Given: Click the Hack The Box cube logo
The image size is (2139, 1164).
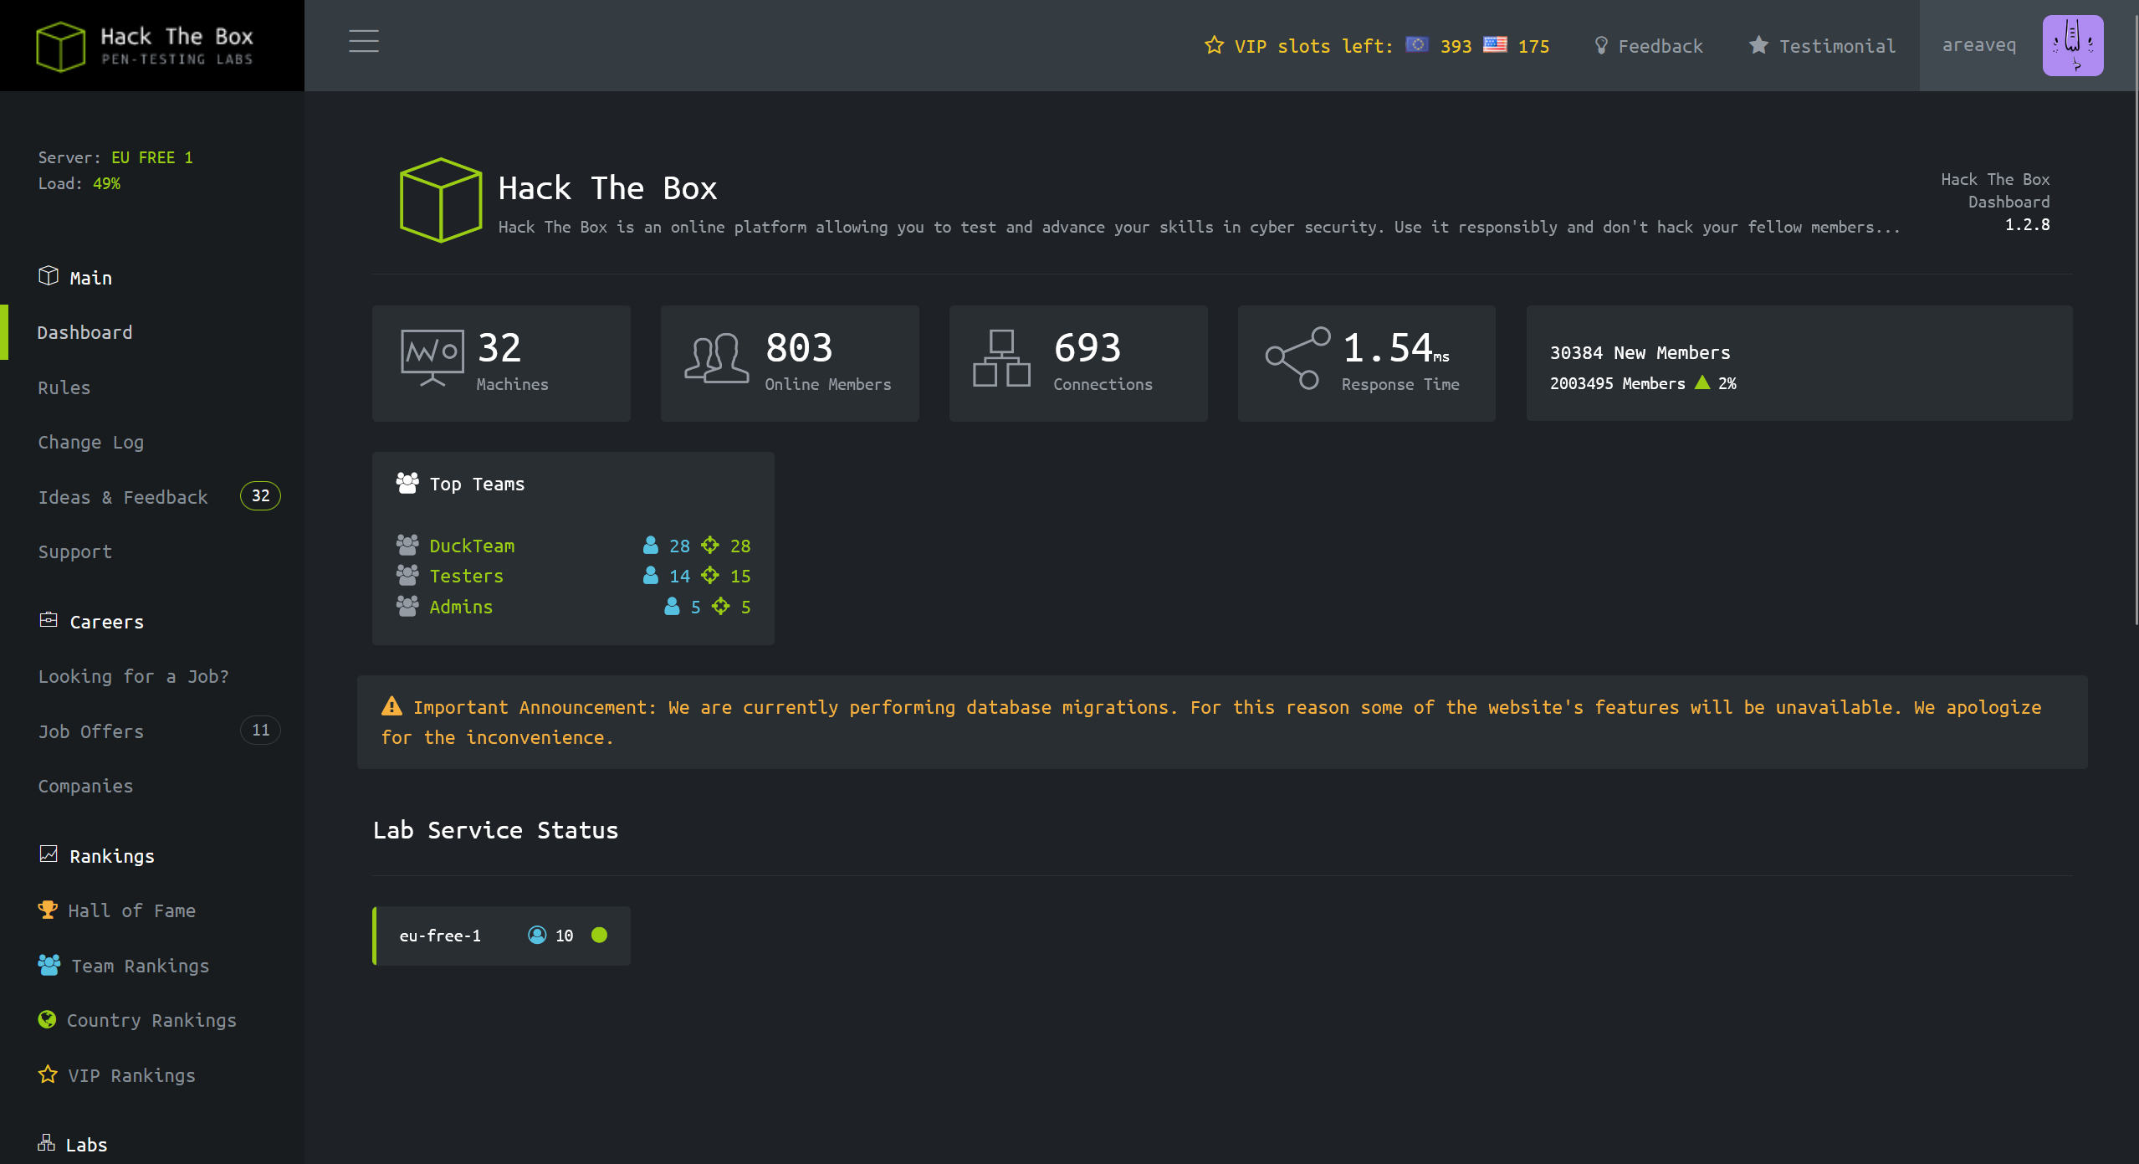Looking at the screenshot, I should [62, 46].
